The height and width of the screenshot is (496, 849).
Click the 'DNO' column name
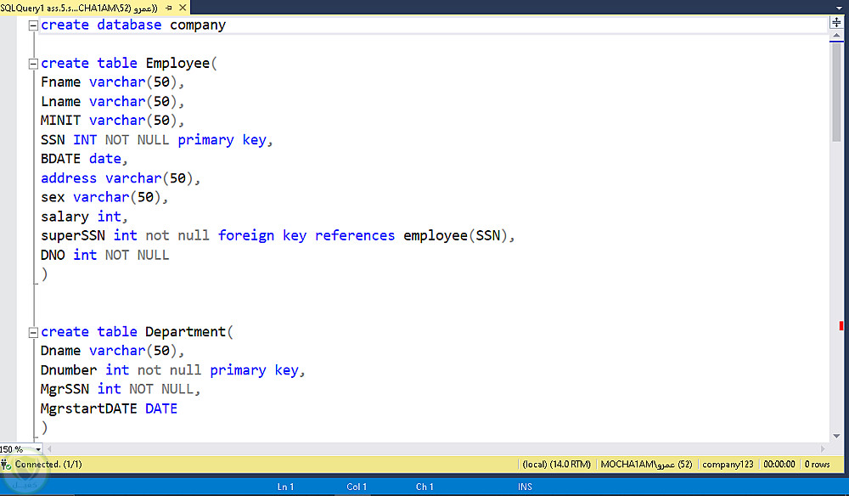coord(53,255)
